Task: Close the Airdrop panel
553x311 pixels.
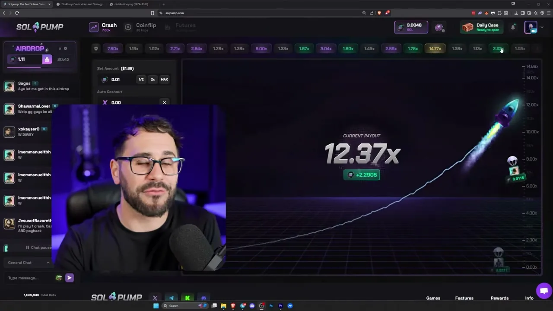Action: [x=60, y=48]
